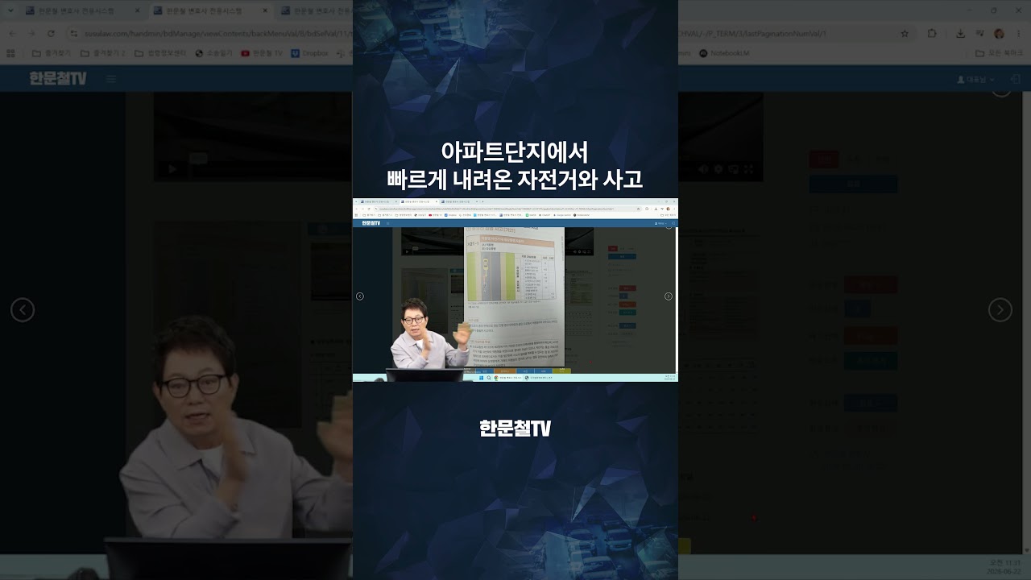Open the 법령정보센터 bookmark folder

(x=160, y=53)
